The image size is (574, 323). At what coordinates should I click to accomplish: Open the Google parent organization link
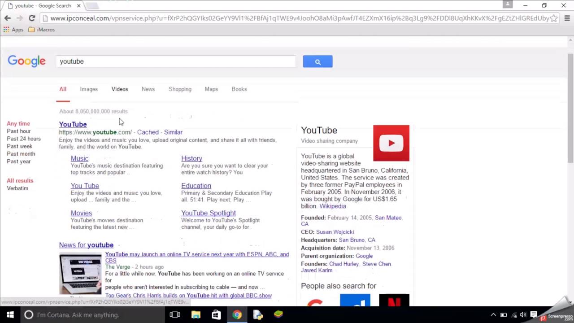[x=364, y=256]
